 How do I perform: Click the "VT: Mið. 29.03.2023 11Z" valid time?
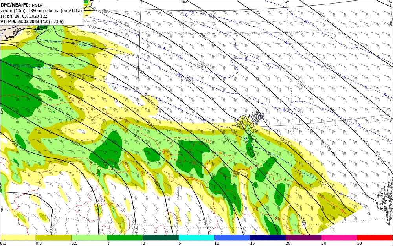click(24, 22)
